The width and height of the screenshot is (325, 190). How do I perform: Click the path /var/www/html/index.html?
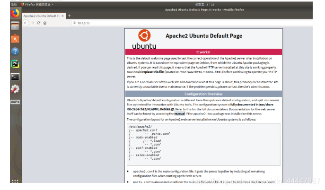(x=201, y=72)
